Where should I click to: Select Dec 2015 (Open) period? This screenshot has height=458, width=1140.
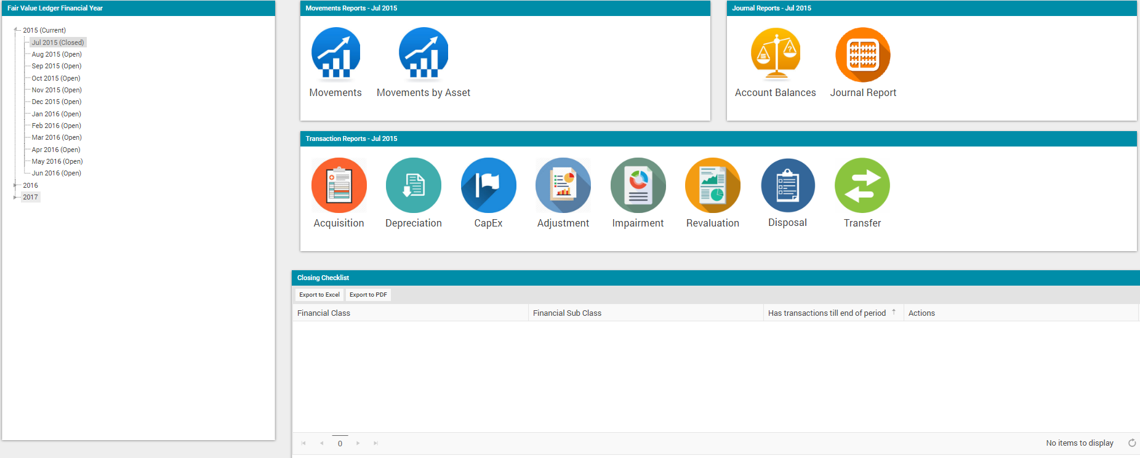[x=57, y=102]
